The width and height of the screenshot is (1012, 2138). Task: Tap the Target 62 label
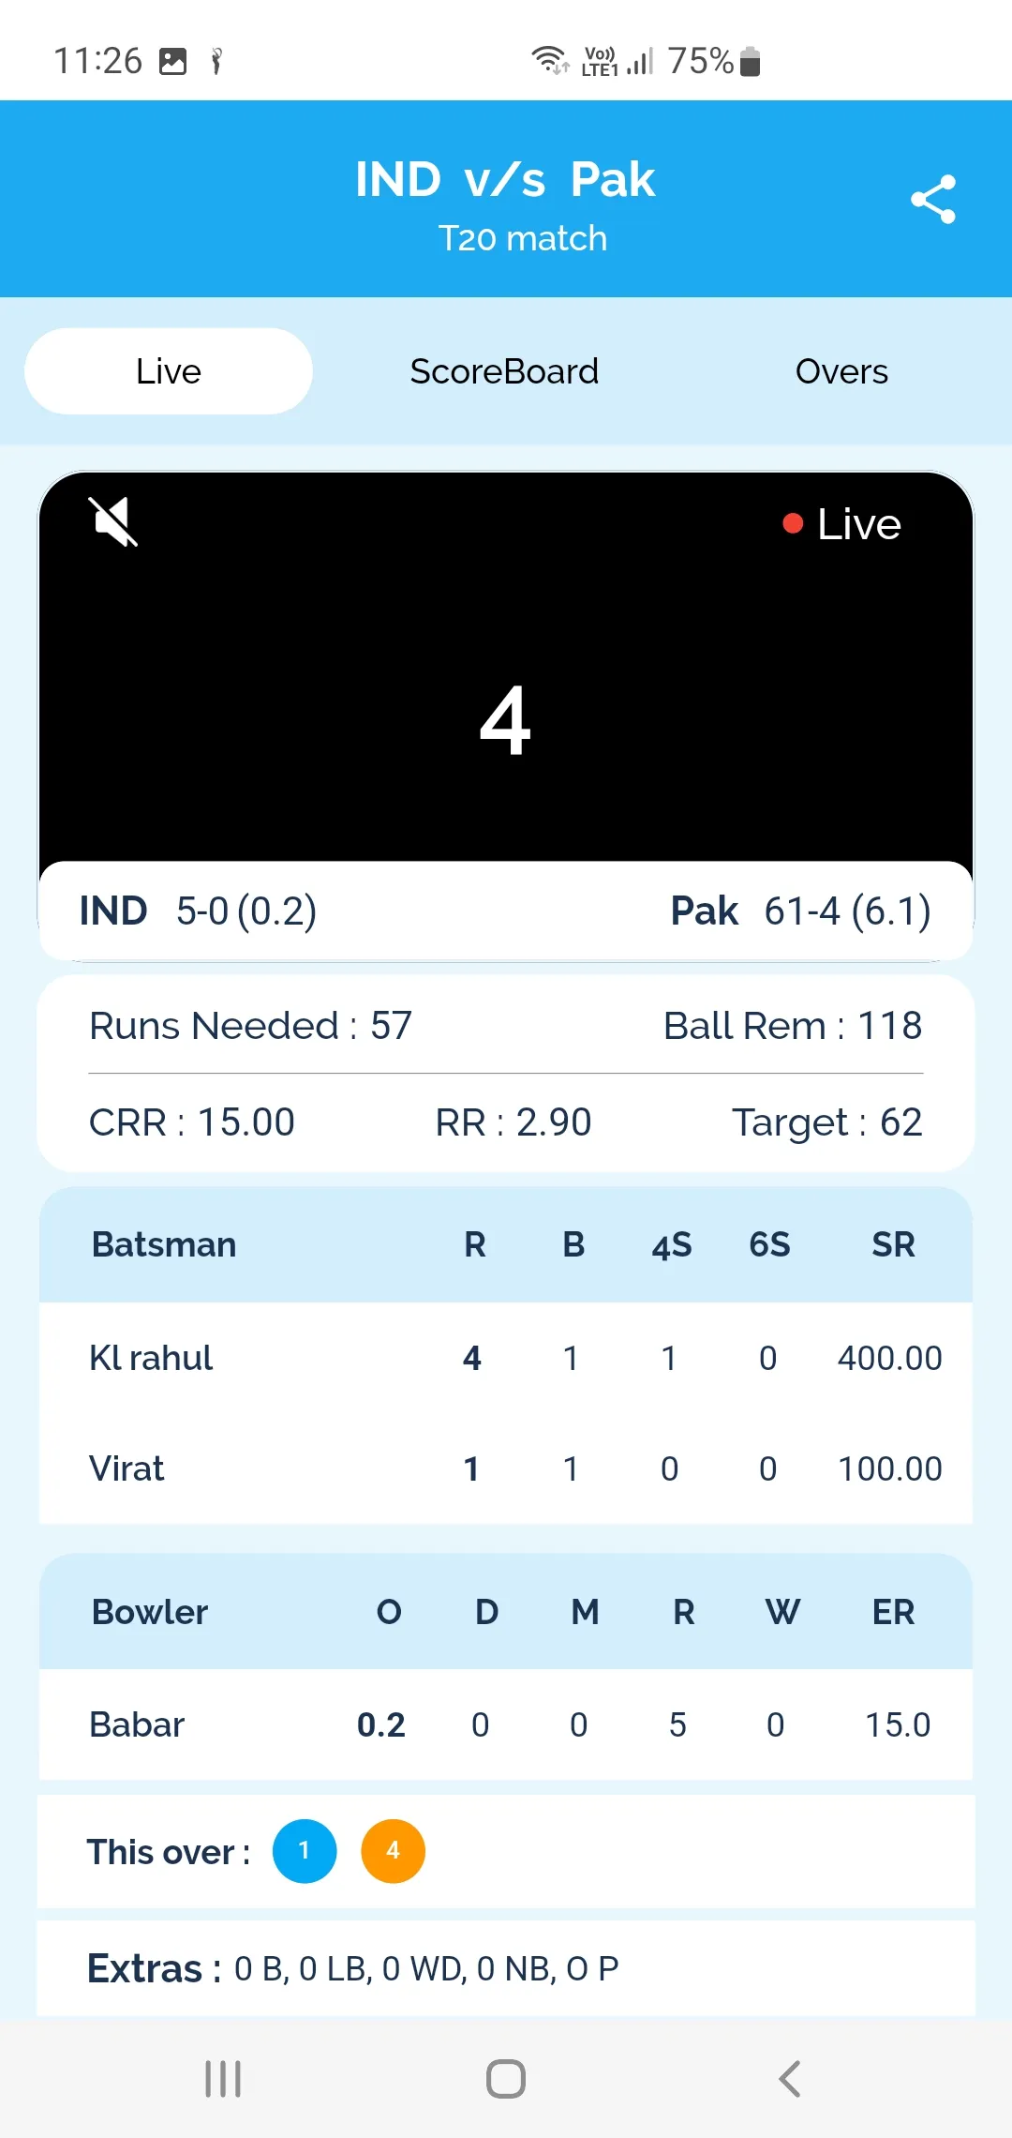[827, 1122]
